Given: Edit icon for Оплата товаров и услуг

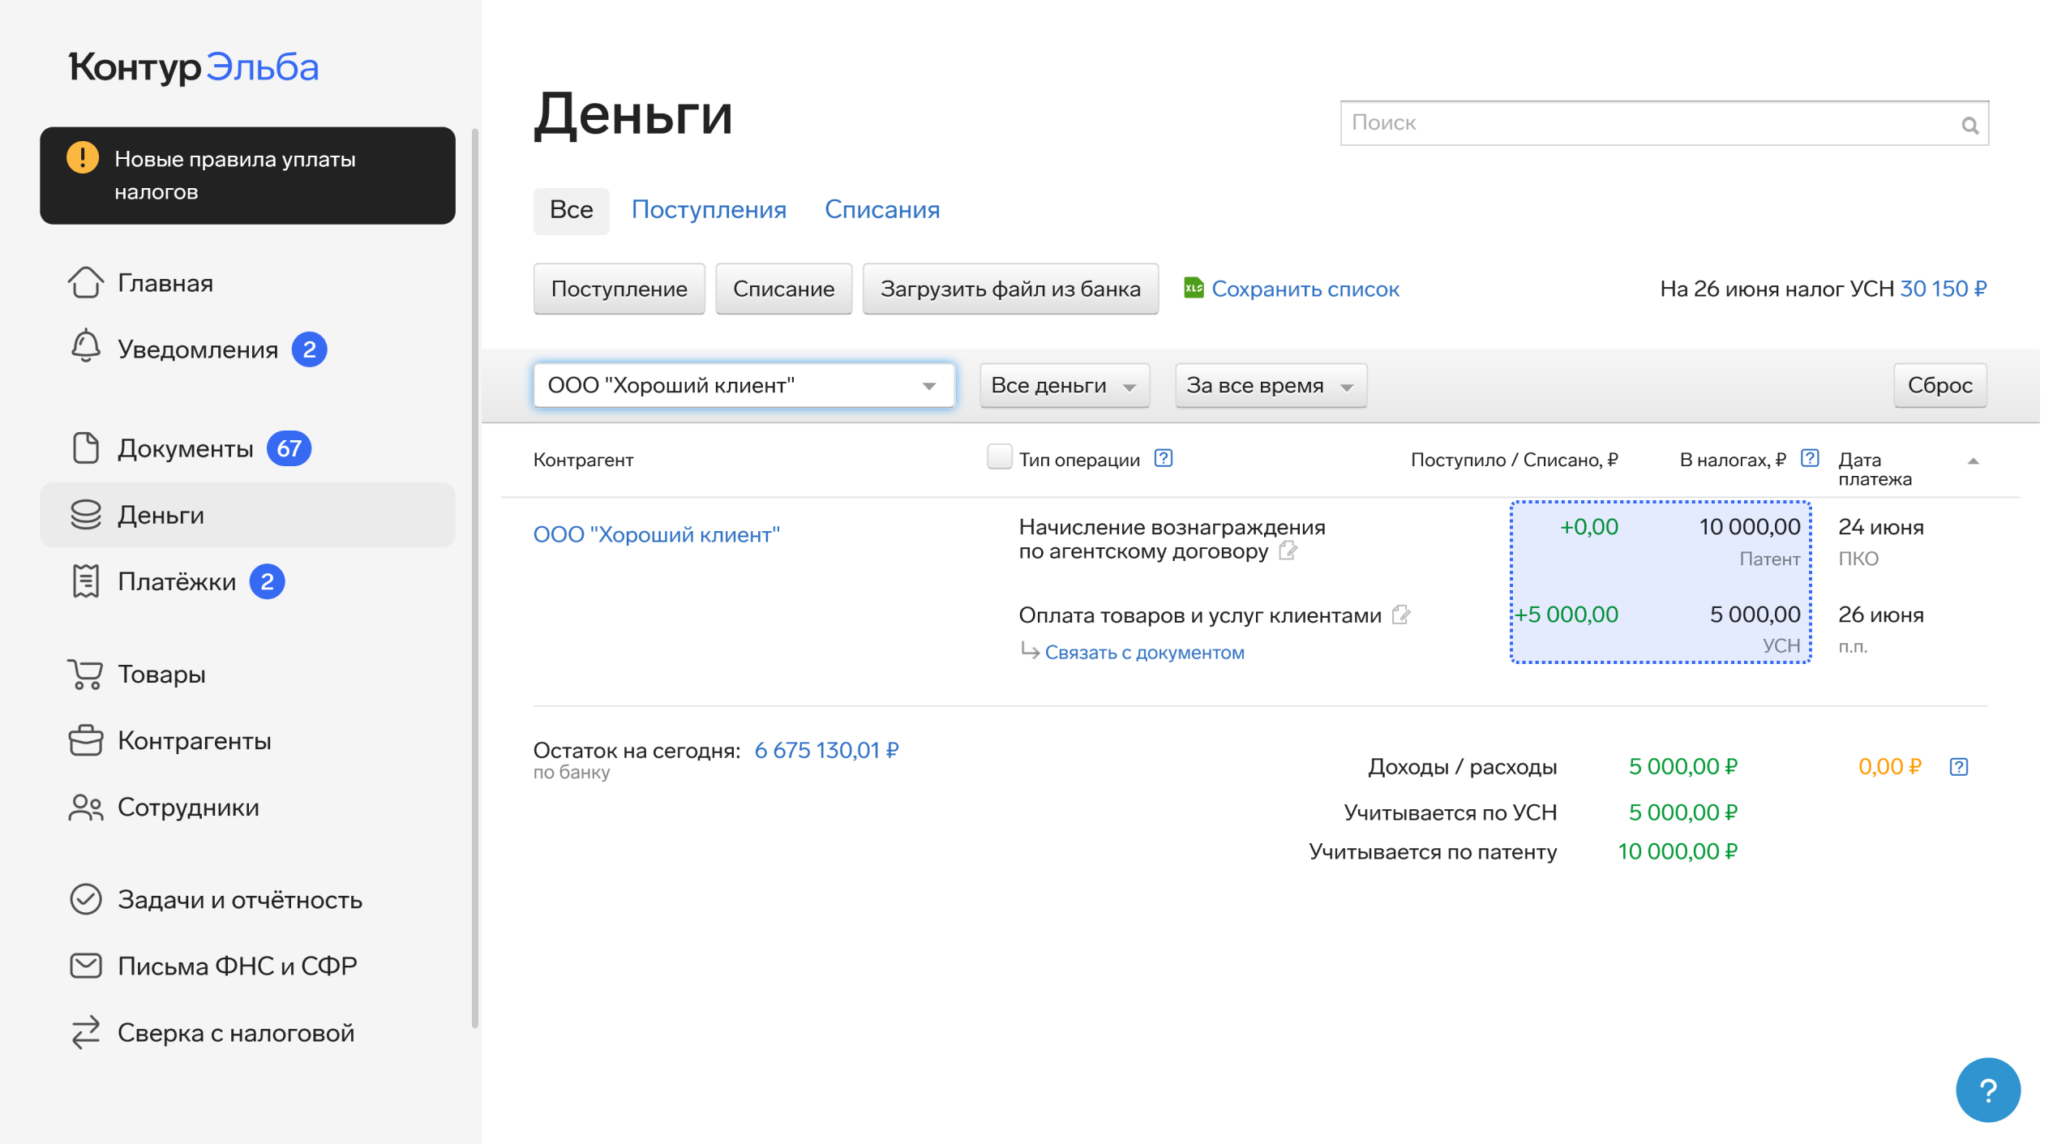Looking at the screenshot, I should (1401, 615).
